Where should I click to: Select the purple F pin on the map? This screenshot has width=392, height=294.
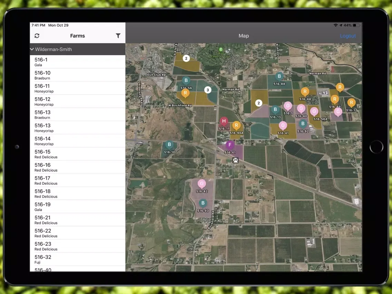(x=230, y=145)
